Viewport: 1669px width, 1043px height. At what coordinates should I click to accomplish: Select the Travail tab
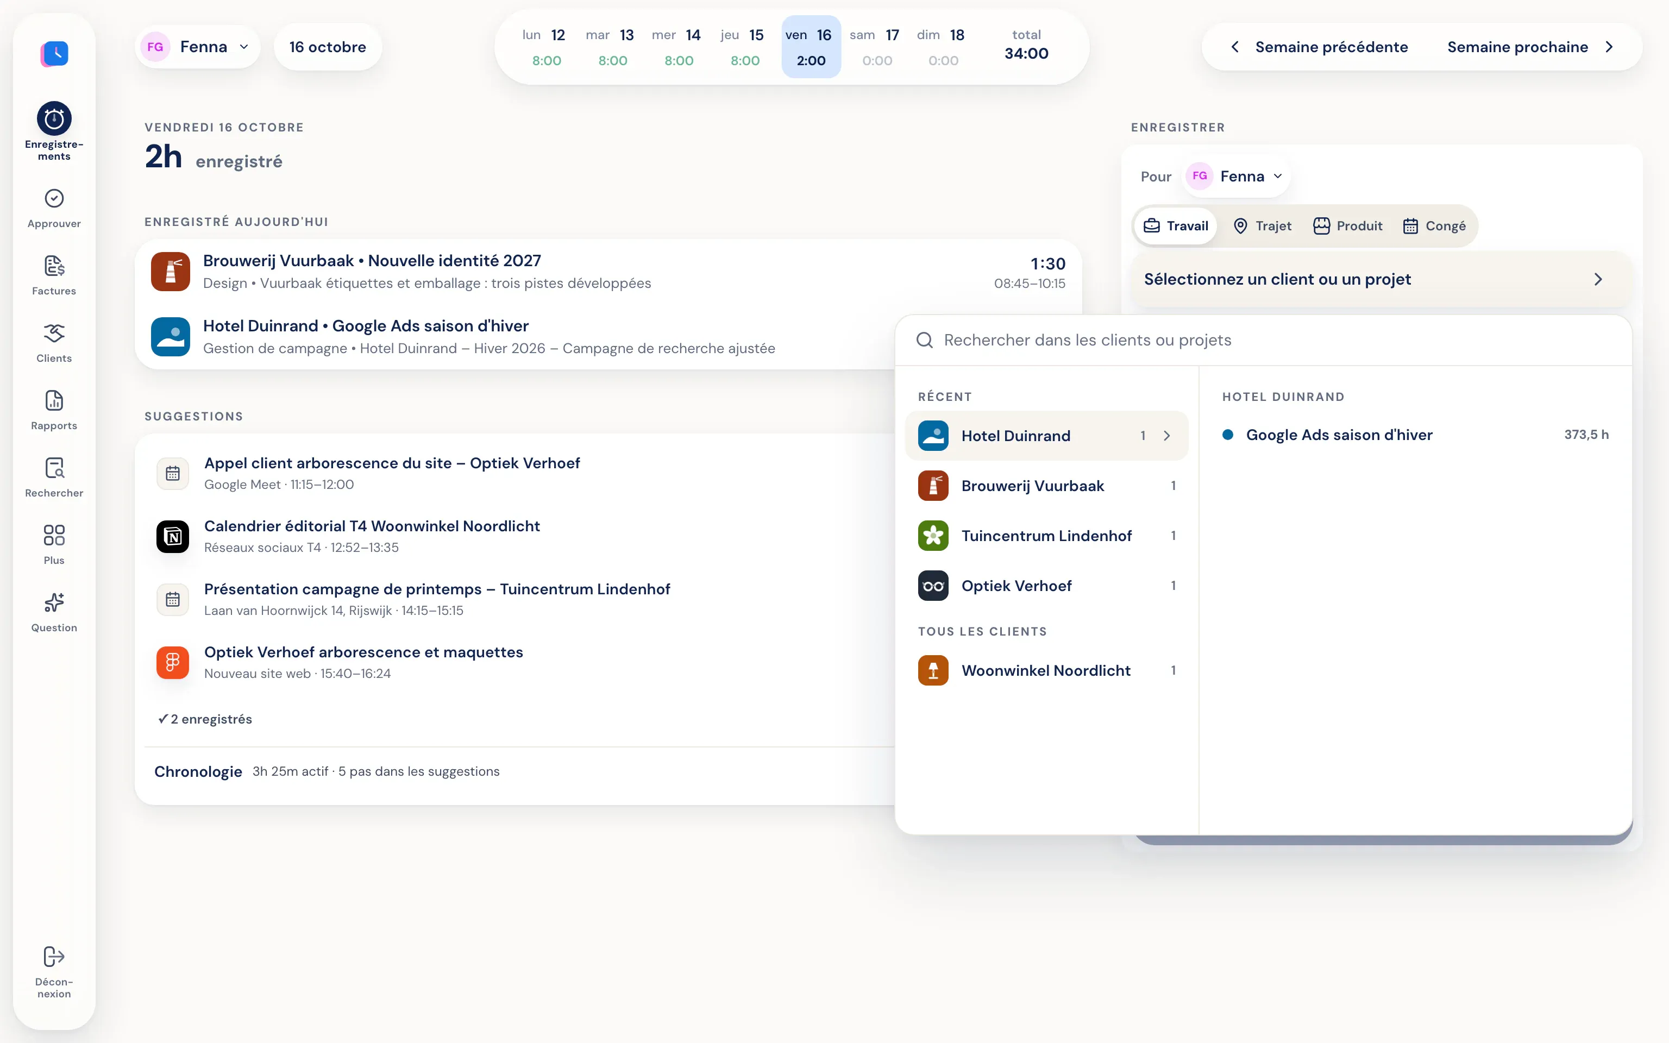[1175, 225]
